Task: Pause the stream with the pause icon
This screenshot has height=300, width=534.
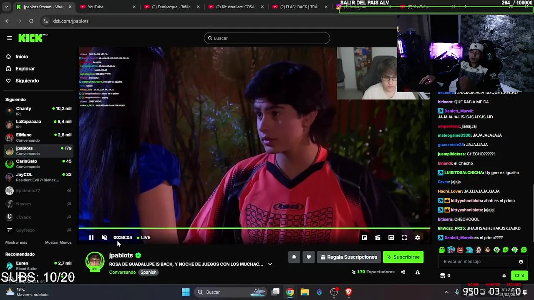Action: (91, 237)
